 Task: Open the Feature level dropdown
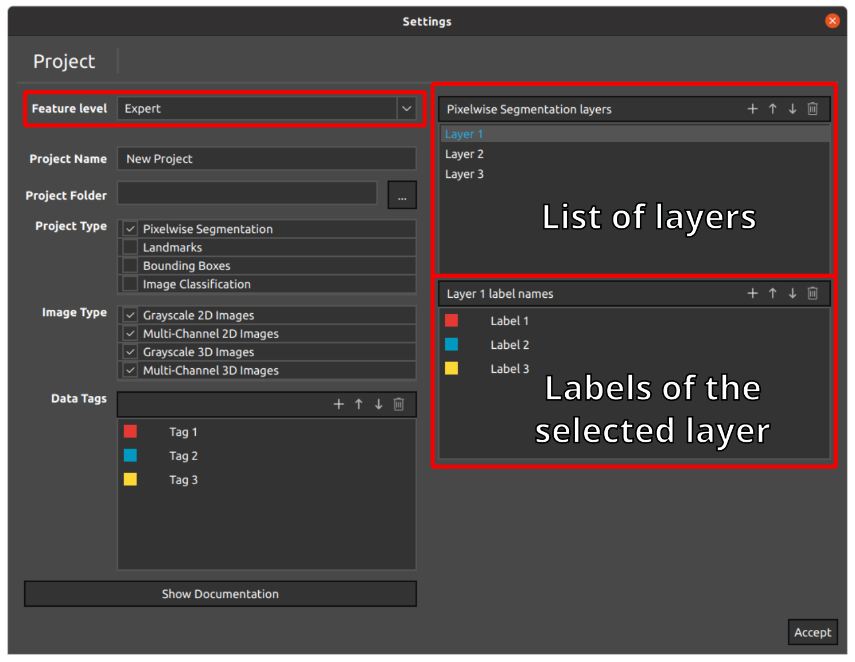pyautogui.click(x=407, y=108)
